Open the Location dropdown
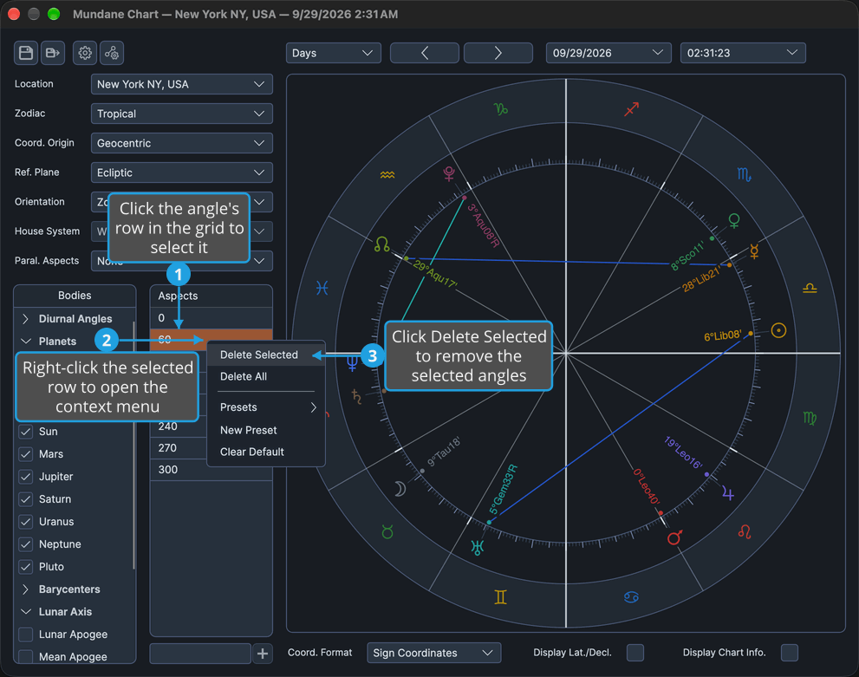This screenshot has width=859, height=677. tap(182, 84)
